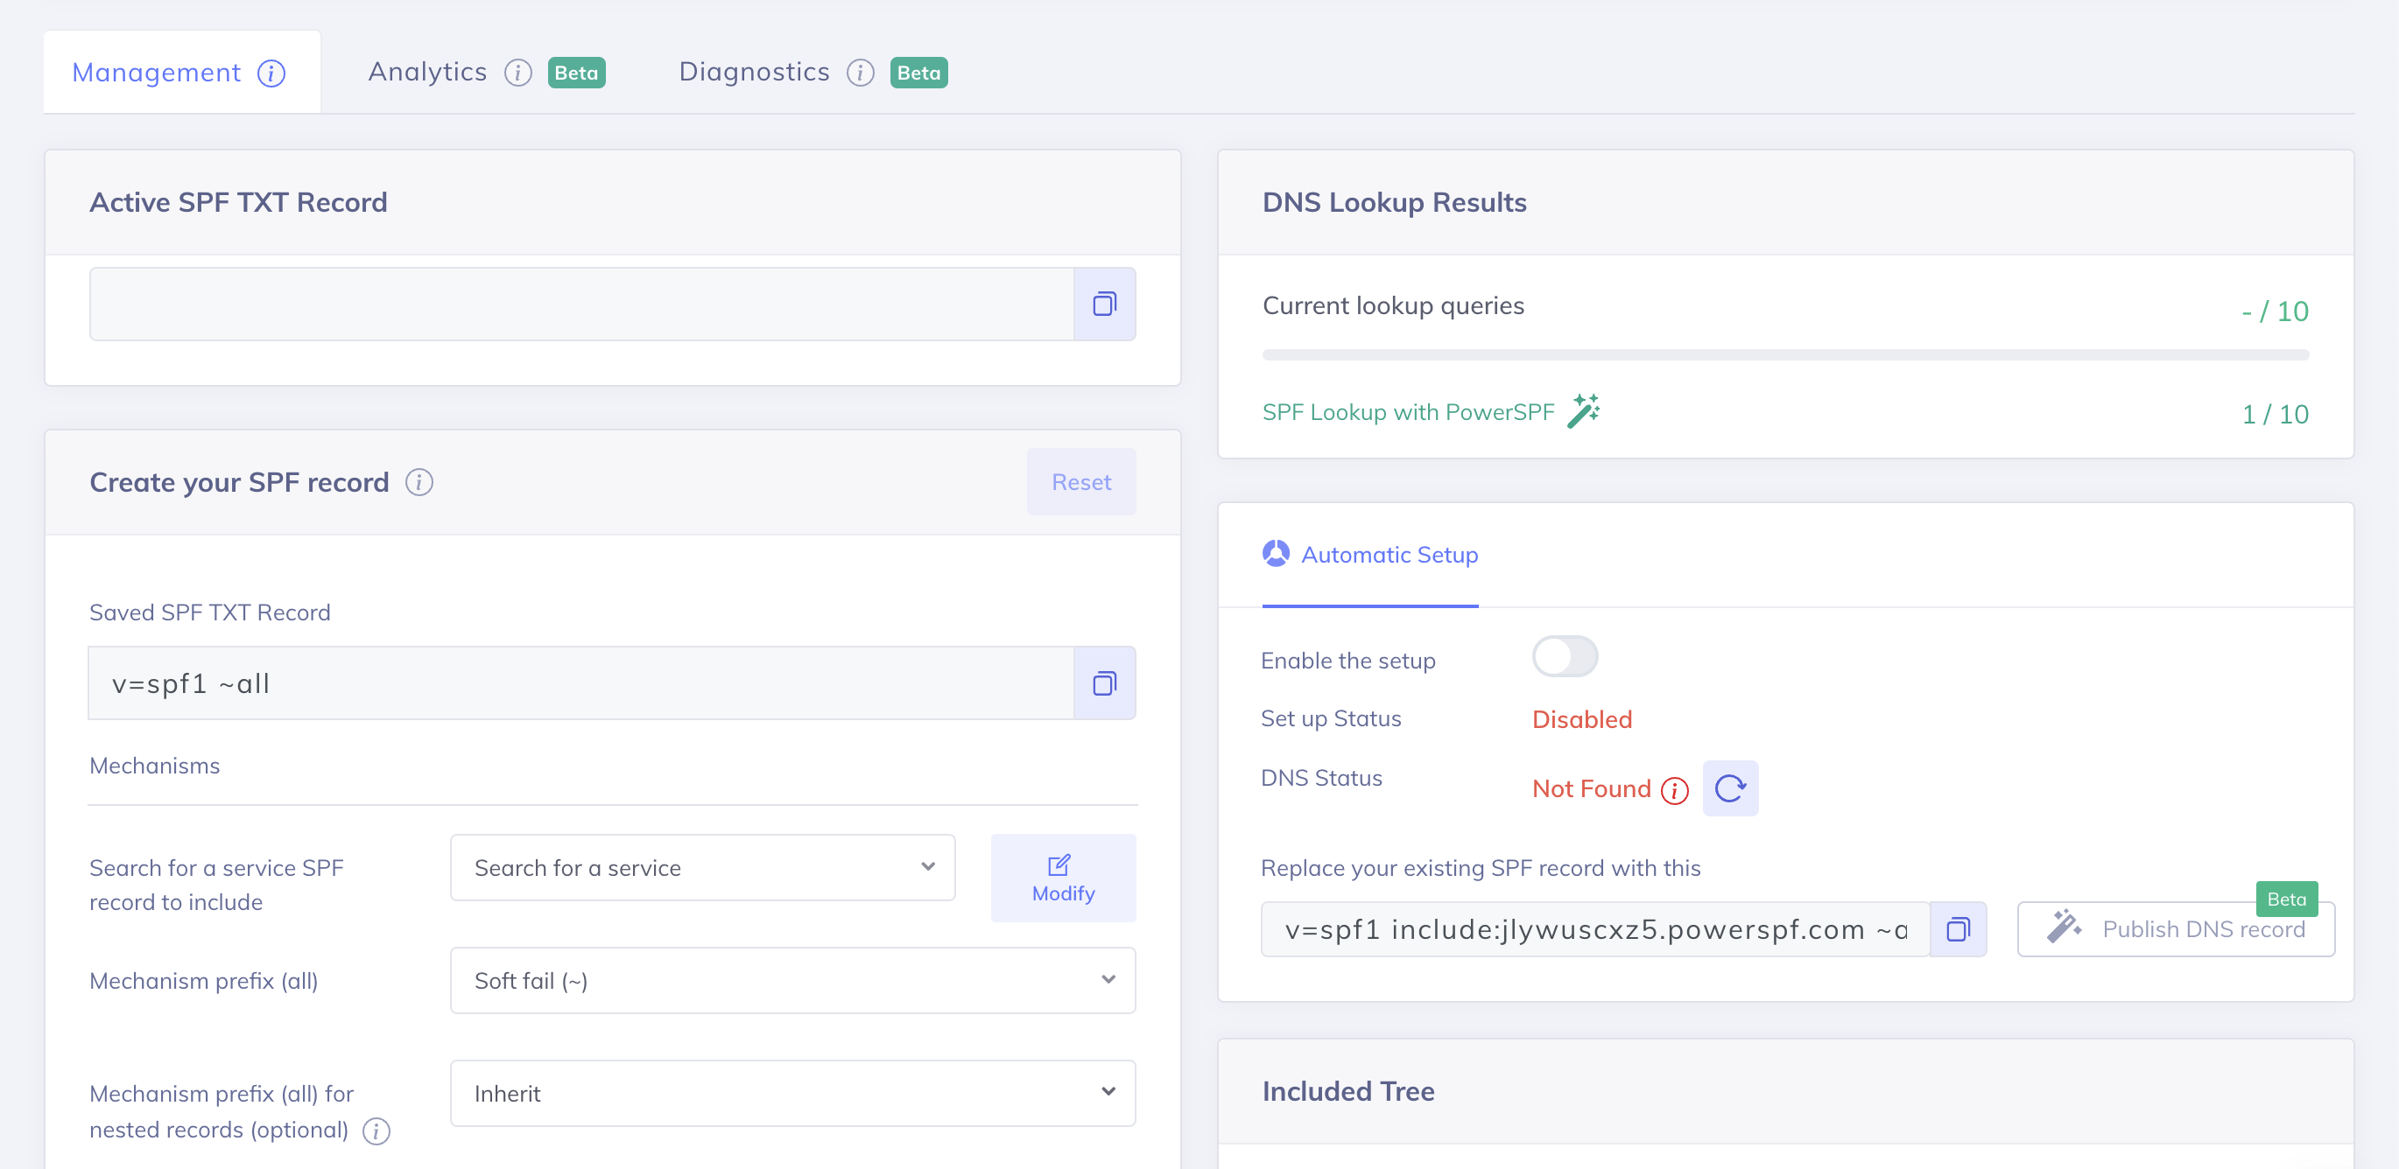
Task: Switch to the Analytics tab
Action: click(x=427, y=72)
